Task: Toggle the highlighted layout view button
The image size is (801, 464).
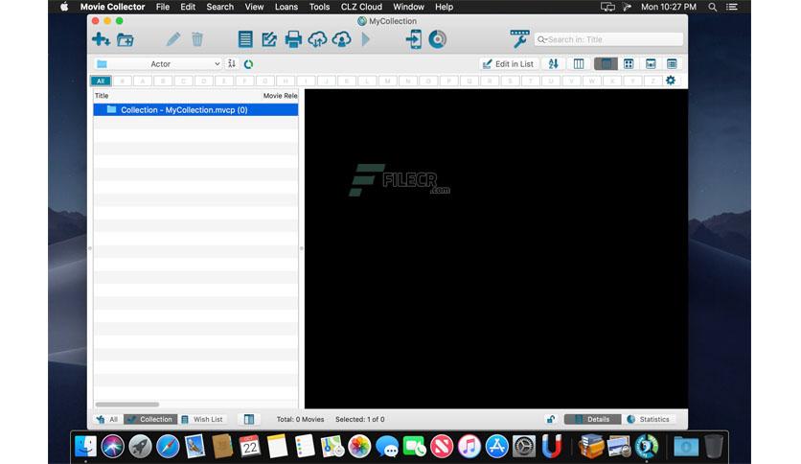Action: (606, 64)
